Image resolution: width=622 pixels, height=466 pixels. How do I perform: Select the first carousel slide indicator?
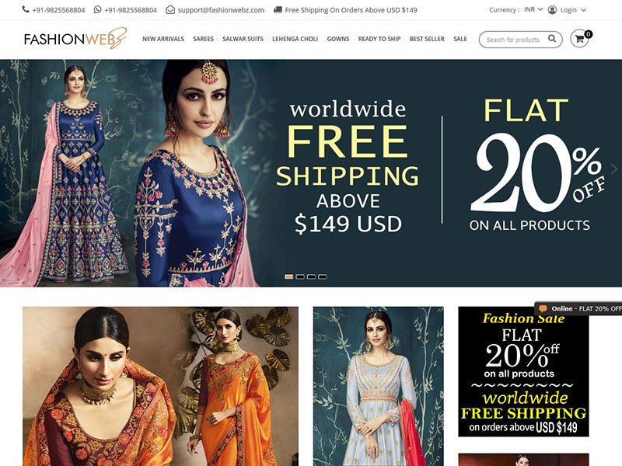click(x=289, y=276)
